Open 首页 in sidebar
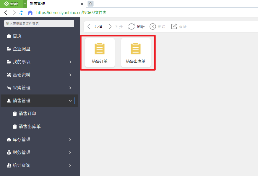The height and width of the screenshot is (176, 258). (39, 36)
